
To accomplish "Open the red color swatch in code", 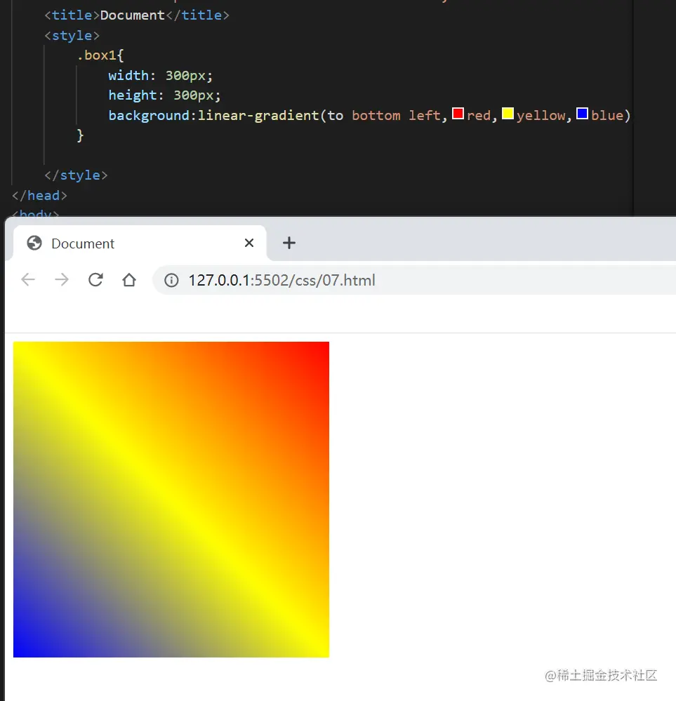I will (x=458, y=114).
